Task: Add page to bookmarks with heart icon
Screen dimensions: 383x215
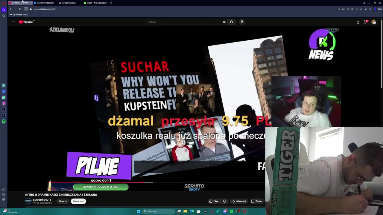Action: pos(357,9)
